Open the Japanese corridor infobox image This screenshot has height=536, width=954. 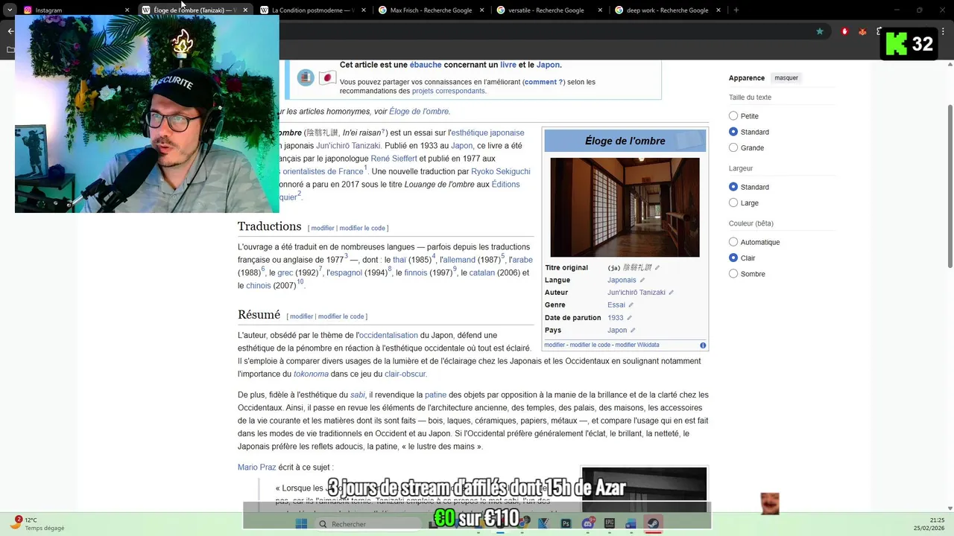[x=625, y=208]
